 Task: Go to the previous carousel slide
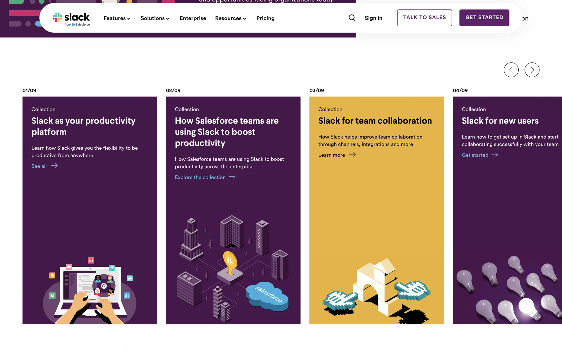coord(511,70)
